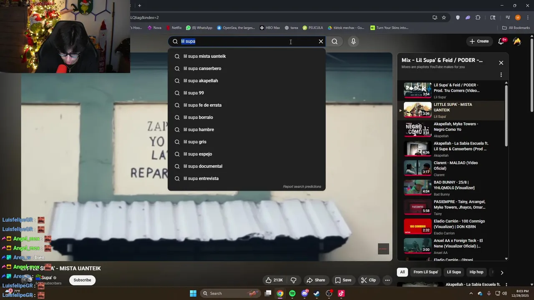
Task: Open Discord from the taskbar
Action: 305,293
